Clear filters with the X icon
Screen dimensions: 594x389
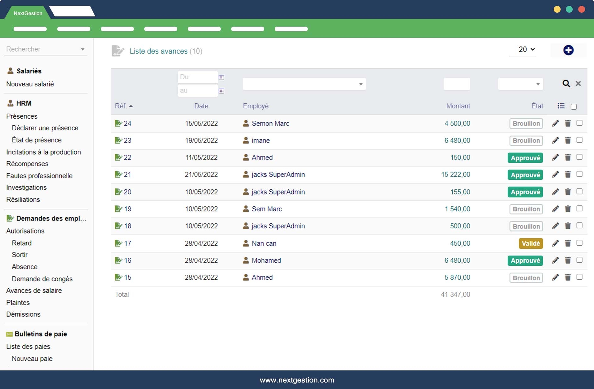[578, 84]
